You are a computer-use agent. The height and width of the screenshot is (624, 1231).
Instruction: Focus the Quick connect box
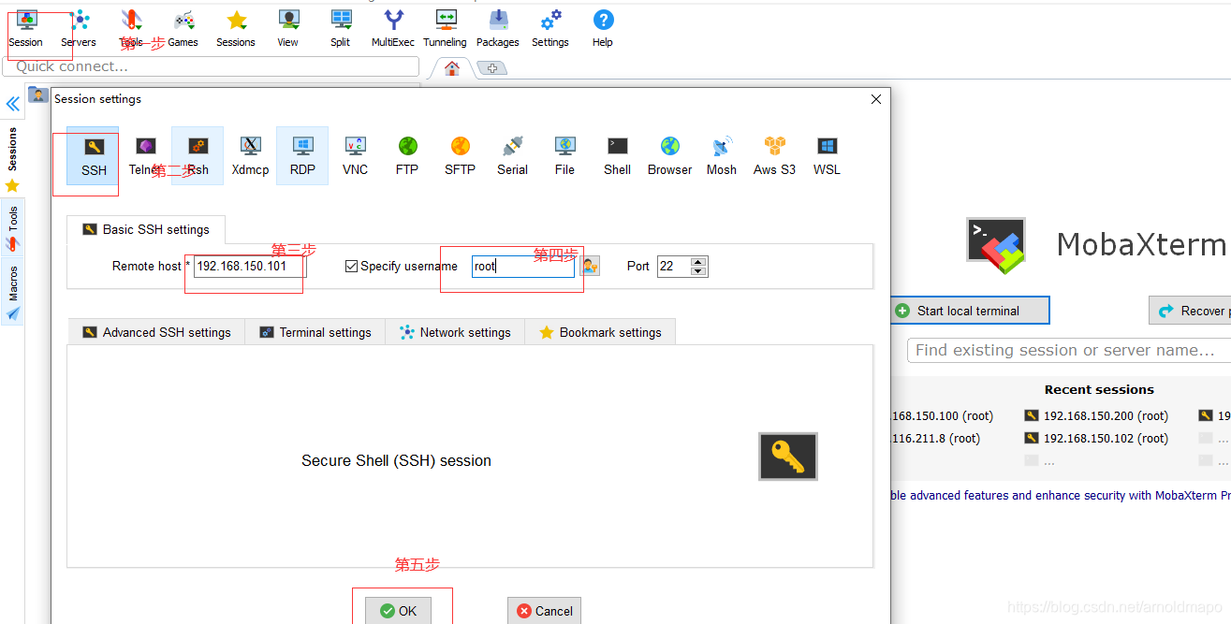click(x=211, y=66)
